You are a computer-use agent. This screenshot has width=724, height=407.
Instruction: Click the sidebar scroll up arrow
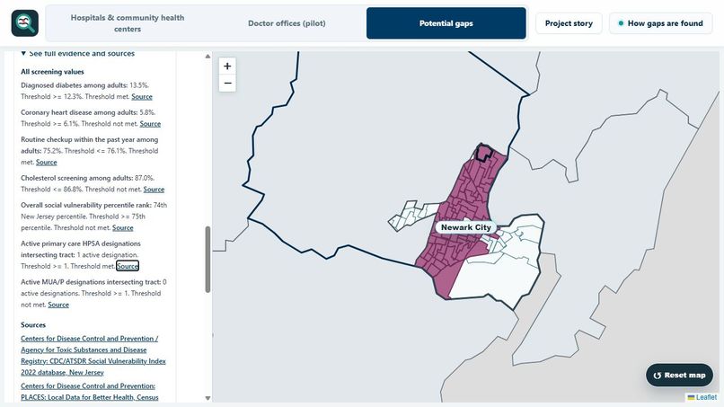click(207, 56)
